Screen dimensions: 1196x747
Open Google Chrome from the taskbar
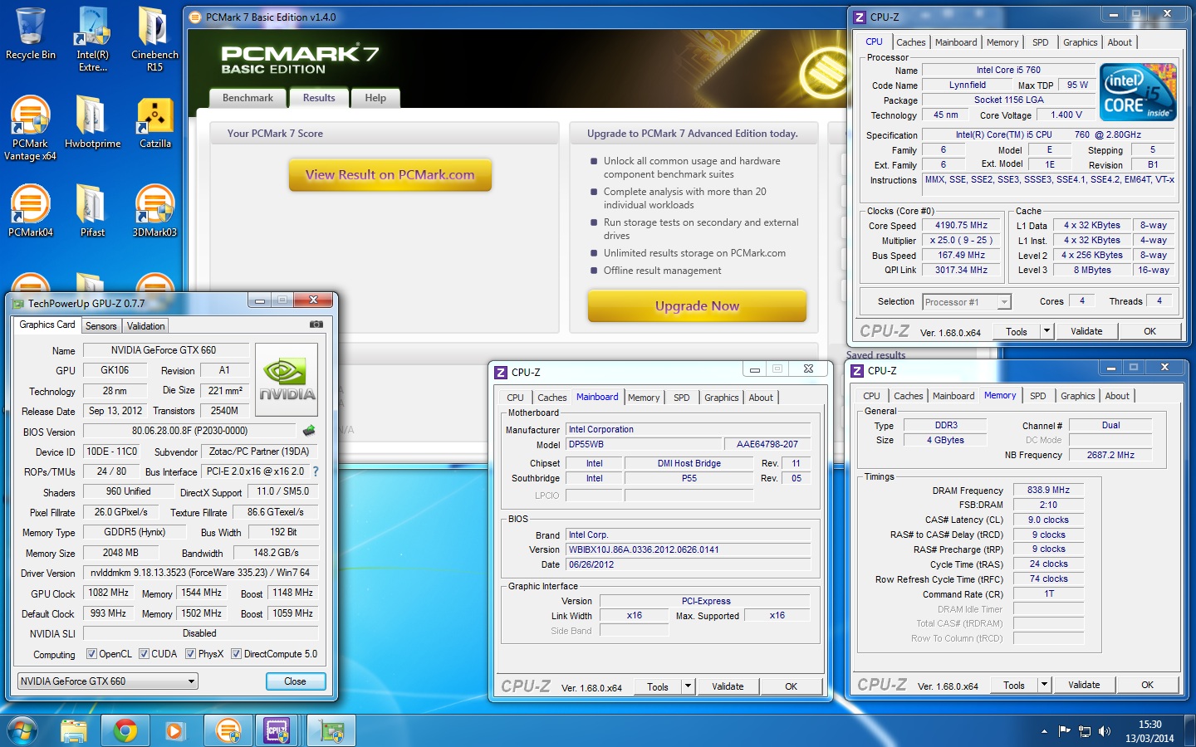click(125, 730)
